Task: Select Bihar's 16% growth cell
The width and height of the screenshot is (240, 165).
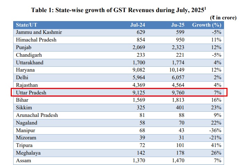Action: pos(217,100)
